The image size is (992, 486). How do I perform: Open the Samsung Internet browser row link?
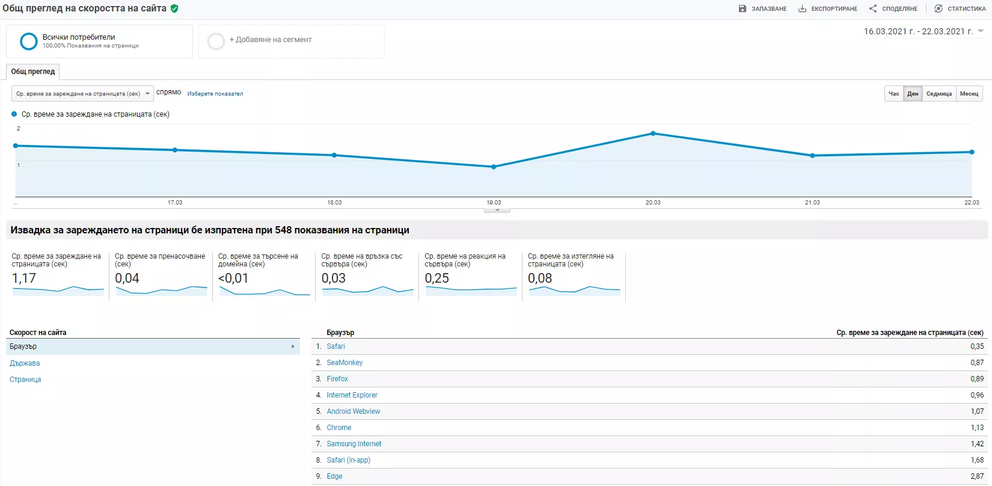coord(354,444)
